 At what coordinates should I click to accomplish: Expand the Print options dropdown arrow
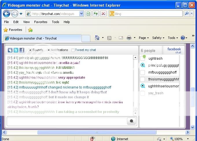pos(135,38)
